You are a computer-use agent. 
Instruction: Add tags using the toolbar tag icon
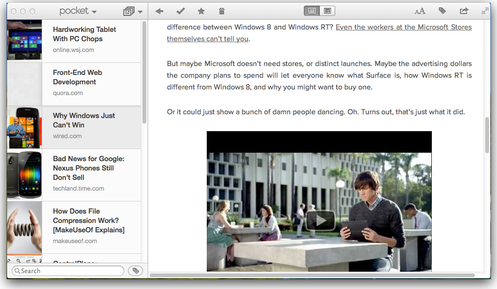click(442, 11)
